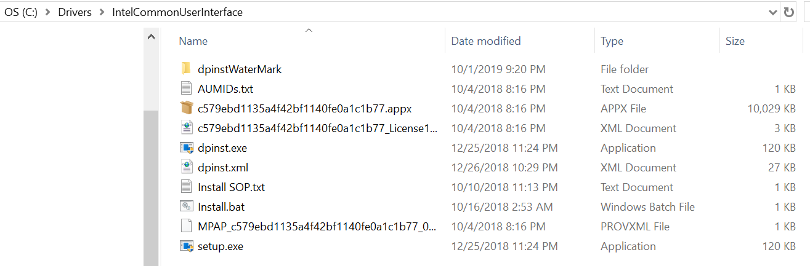This screenshot has width=810, height=266.
Task: Expand the chevron after Drivers breadcrumb
Action: [102, 12]
